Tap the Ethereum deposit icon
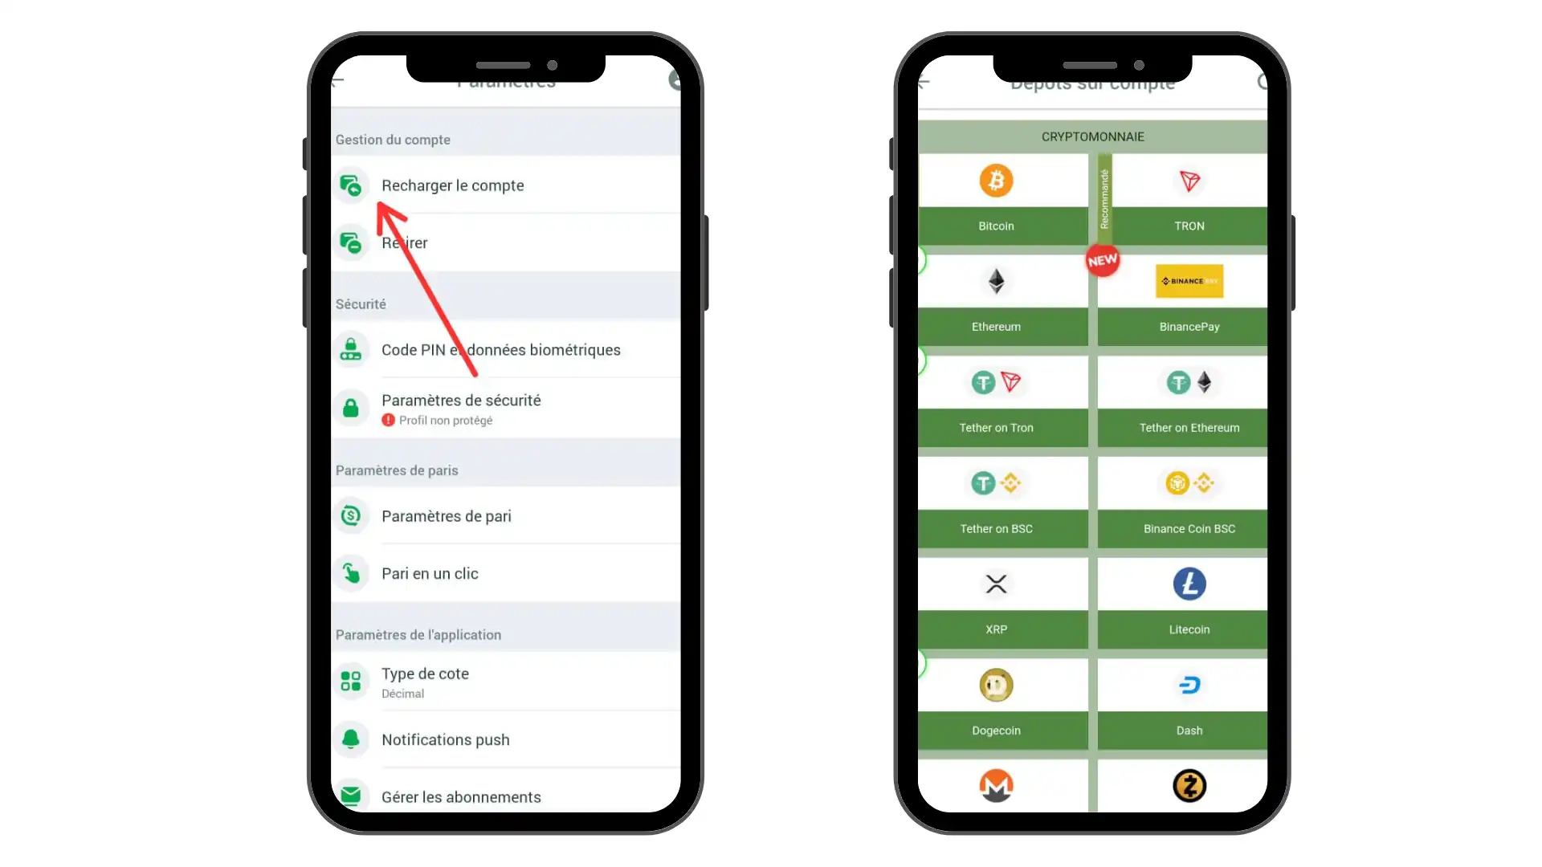 point(996,280)
